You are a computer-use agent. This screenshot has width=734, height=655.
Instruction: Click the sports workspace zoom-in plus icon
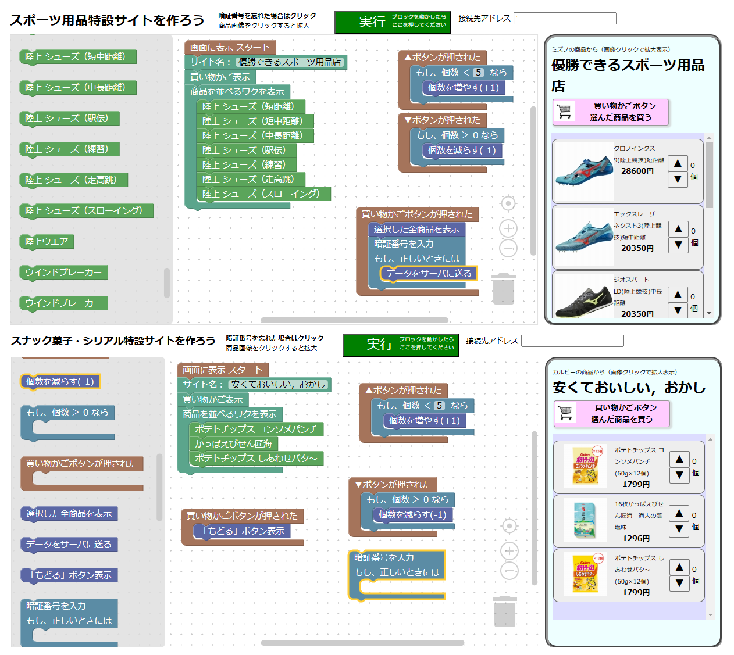(508, 228)
